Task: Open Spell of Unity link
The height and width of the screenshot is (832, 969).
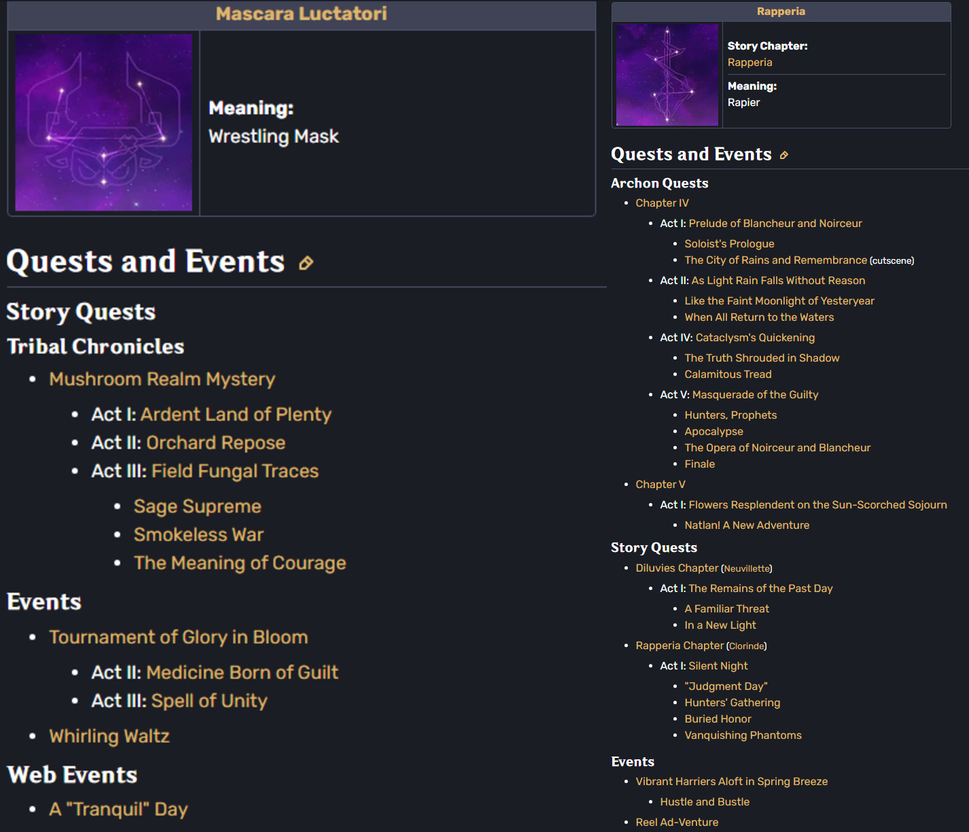Action: click(x=209, y=701)
